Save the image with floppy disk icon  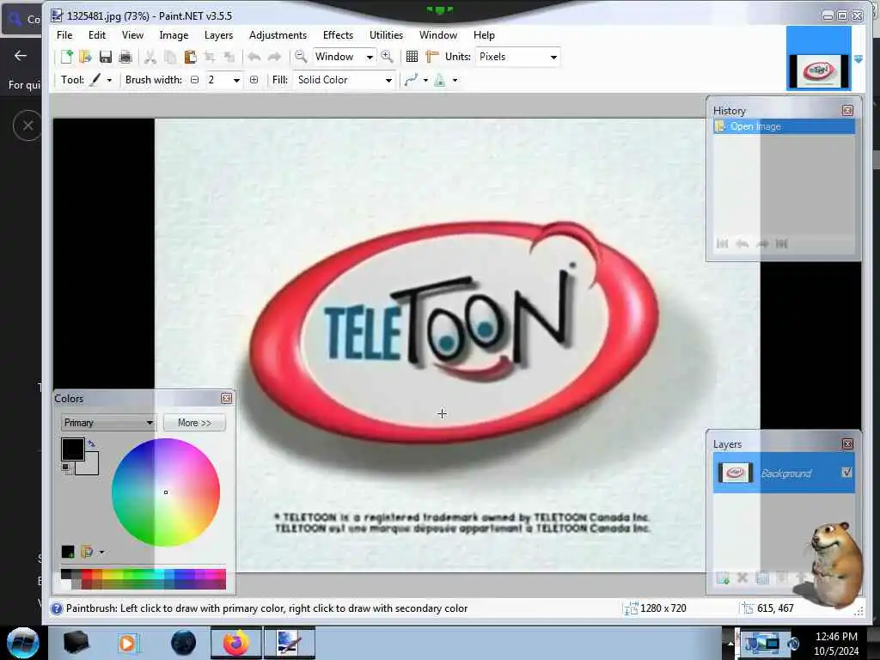(x=106, y=57)
